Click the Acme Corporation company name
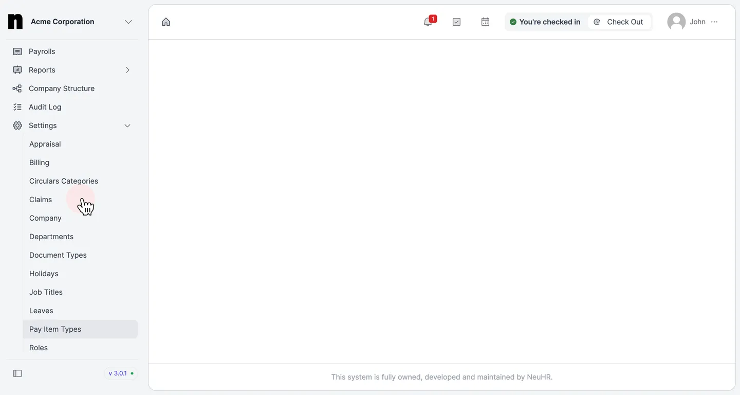 coord(63,22)
